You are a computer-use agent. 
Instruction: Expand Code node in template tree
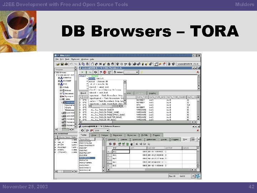61,87
